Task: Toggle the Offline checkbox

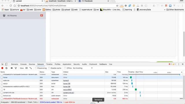Action: coord(65,68)
